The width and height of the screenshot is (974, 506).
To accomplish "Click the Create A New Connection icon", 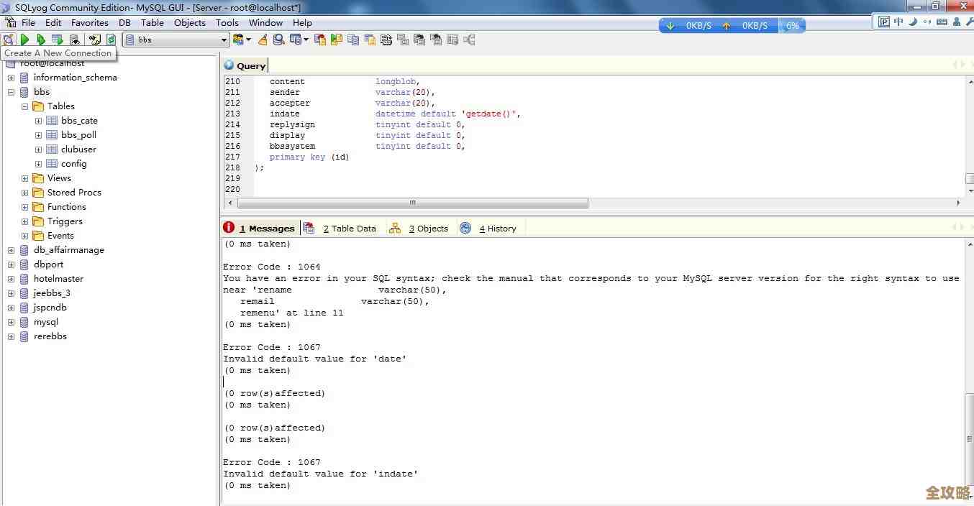I will tap(9, 40).
